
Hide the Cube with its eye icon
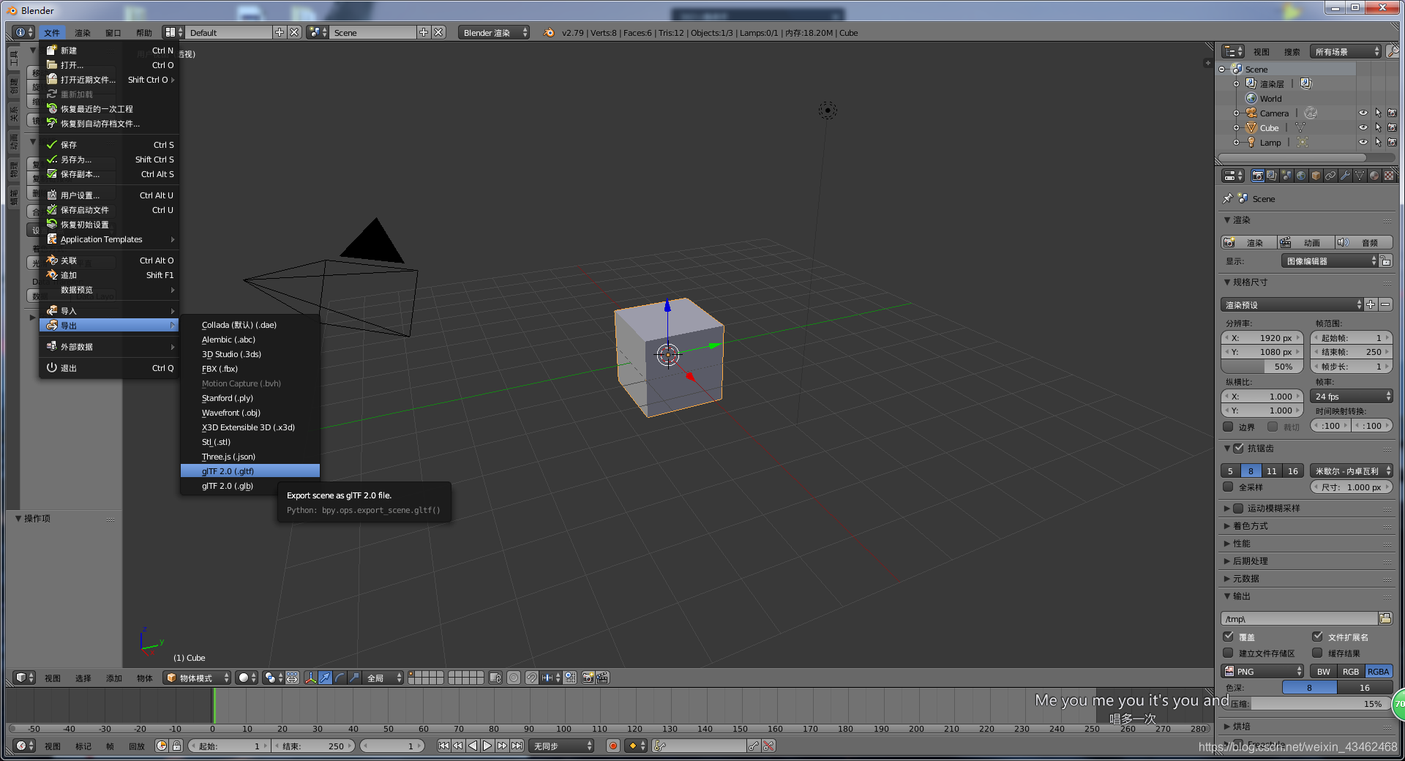(1363, 127)
